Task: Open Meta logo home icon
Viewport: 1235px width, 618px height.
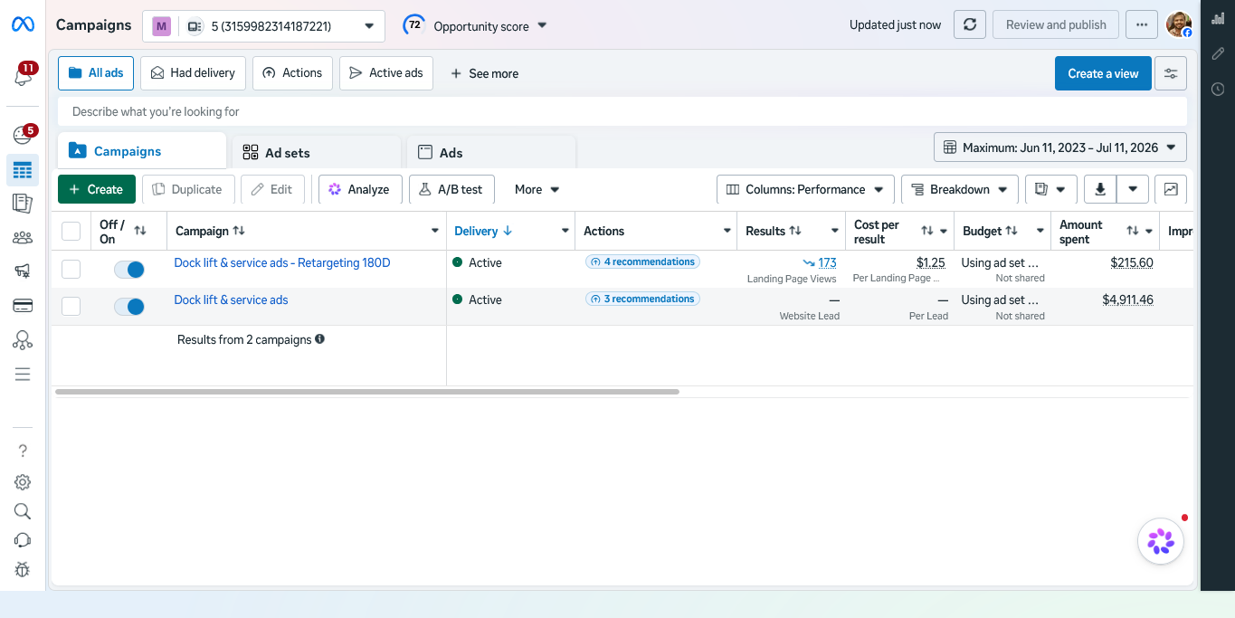Action: click(23, 24)
